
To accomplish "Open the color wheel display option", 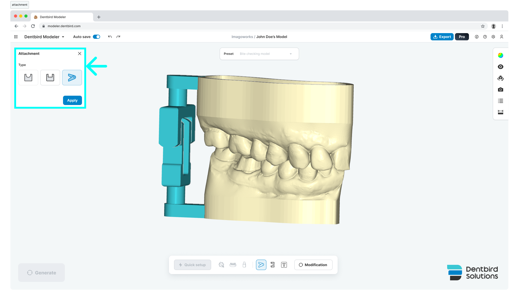I will pos(501,55).
